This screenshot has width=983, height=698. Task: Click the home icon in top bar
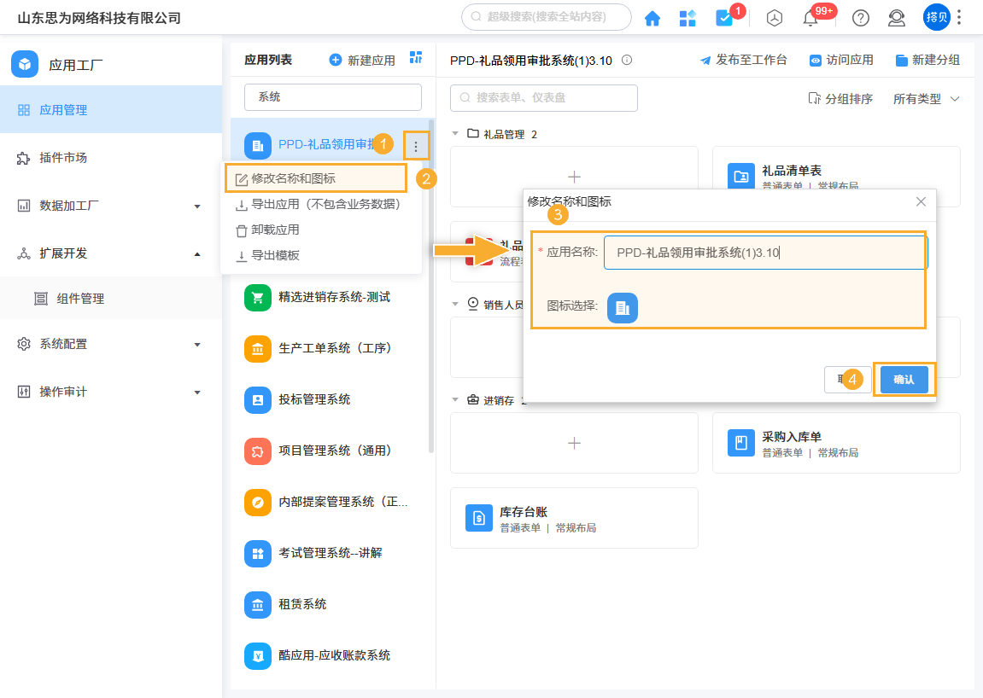point(652,17)
